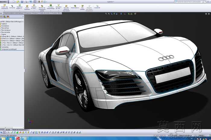Click Déplacer le composant tool

34,7
